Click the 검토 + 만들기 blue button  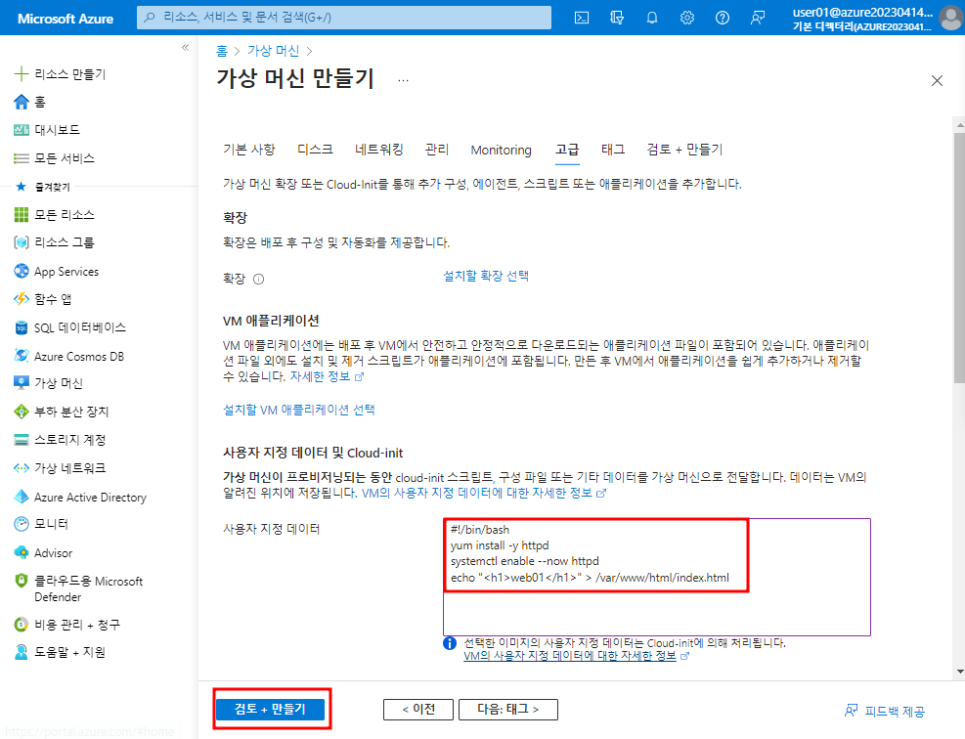[270, 710]
